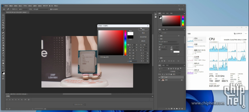Expand the Transform section in Properties panel
Screen dimensions: 249x112
159,36
